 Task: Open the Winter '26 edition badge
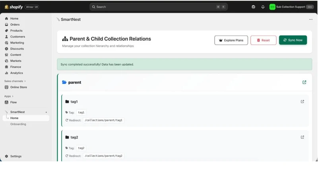point(32,7)
